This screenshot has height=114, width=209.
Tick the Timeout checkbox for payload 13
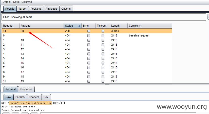point(103,54)
